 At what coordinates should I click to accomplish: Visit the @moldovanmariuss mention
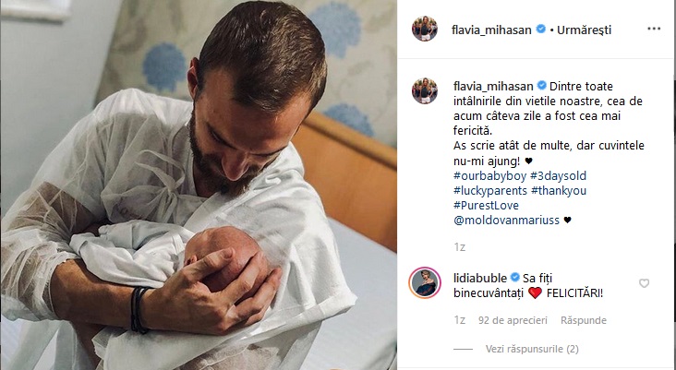[x=506, y=221]
